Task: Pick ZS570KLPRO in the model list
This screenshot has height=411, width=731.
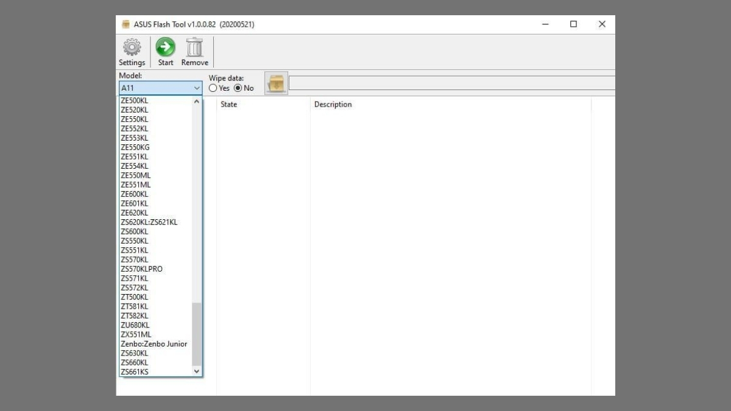Action: click(141, 269)
